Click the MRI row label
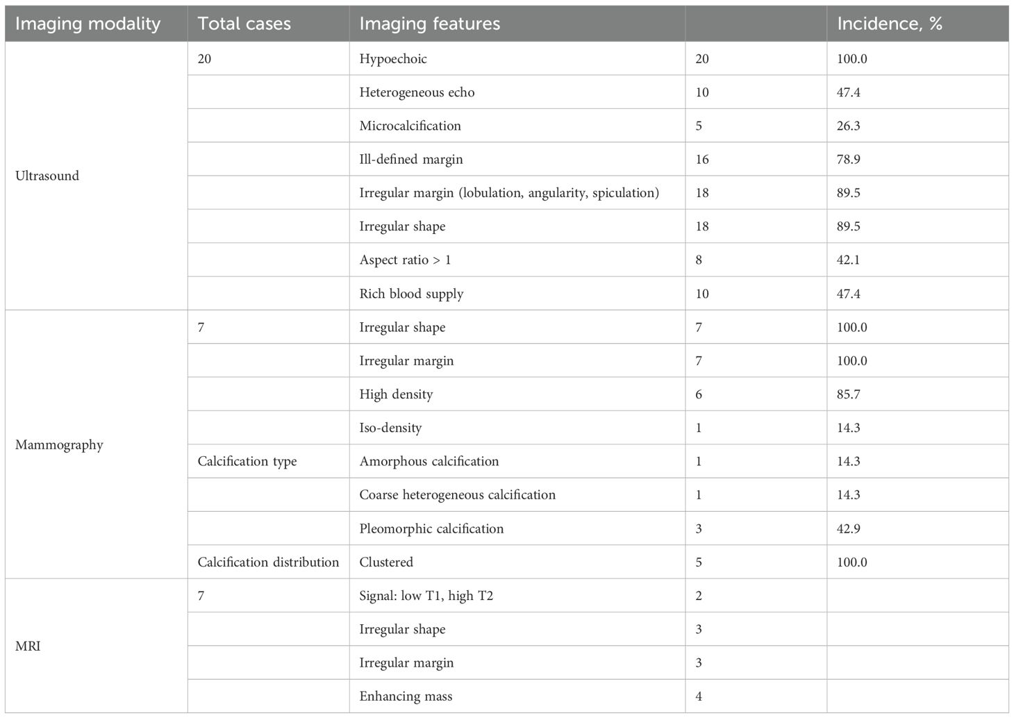 28,646
